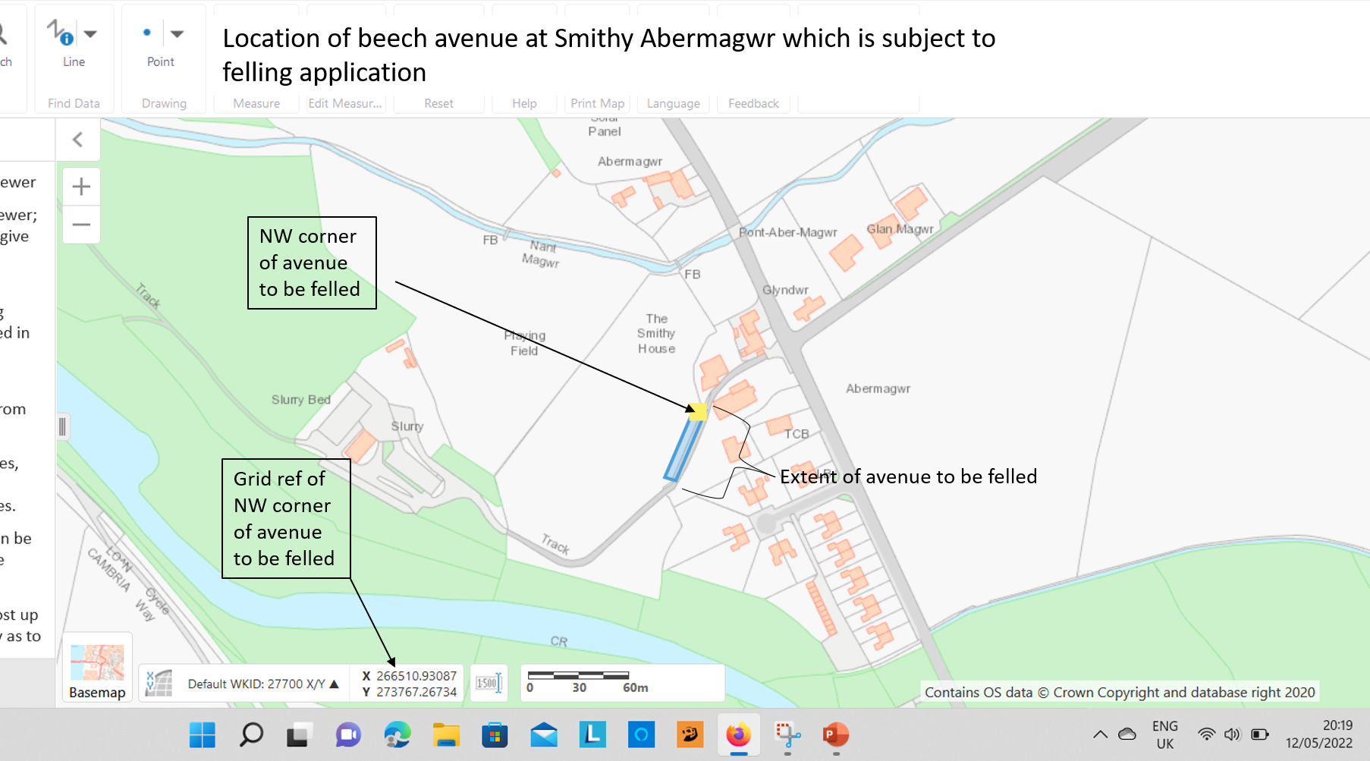Click The Smithy House map label
The image size is (1370, 761).
pos(656,334)
